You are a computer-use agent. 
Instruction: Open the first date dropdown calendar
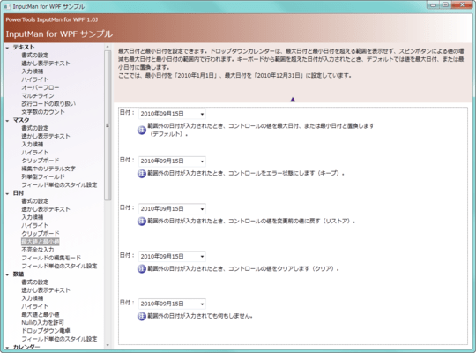coord(202,115)
